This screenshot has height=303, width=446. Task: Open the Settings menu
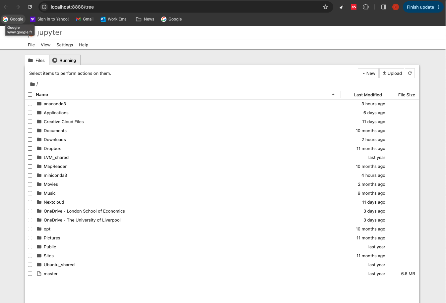coord(65,45)
